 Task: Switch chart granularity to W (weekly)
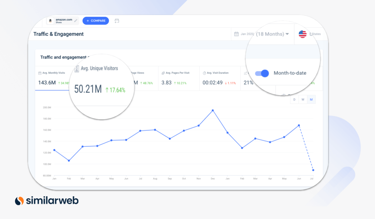(303, 99)
